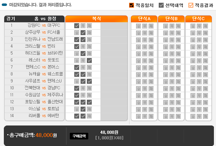216x146 pixels.
Task: Select 단식A 승 for game 1
Action: pyautogui.click(x=138, y=25)
